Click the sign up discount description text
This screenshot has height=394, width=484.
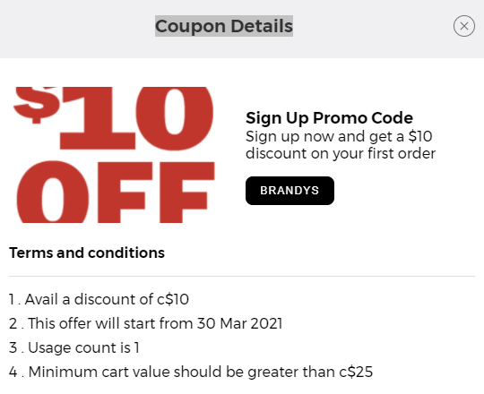pos(341,145)
